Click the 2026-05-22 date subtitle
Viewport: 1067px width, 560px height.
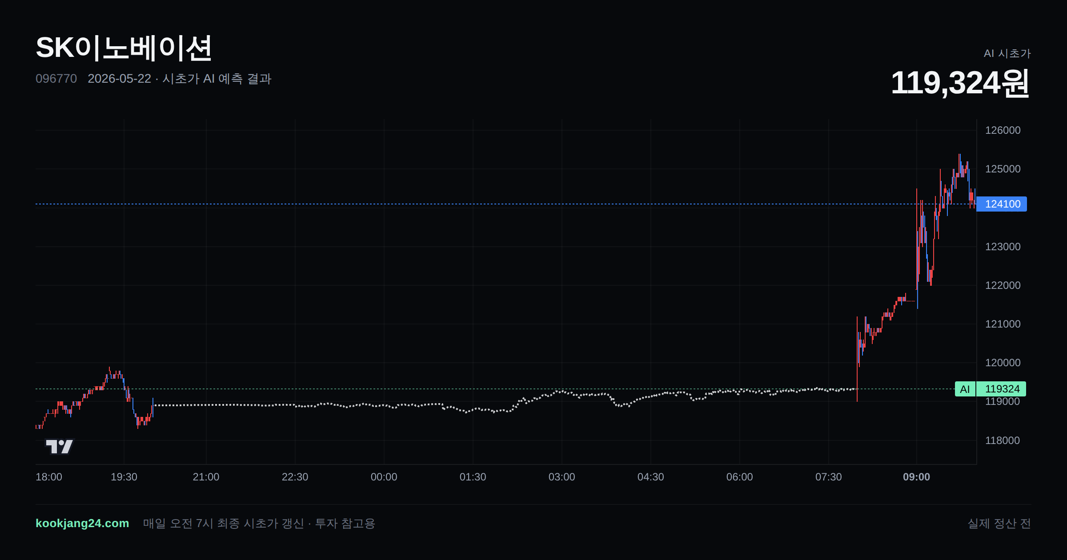tap(119, 79)
